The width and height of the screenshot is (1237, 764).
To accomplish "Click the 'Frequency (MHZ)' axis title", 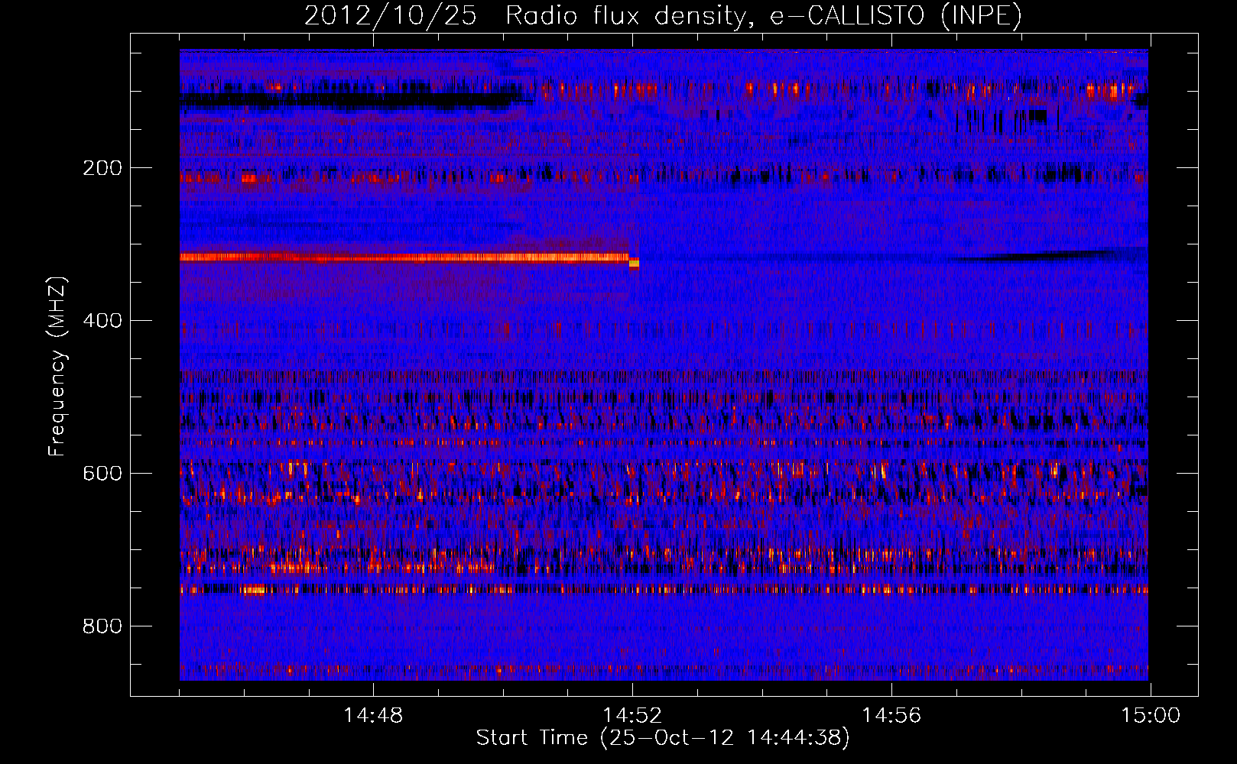I will [x=58, y=367].
